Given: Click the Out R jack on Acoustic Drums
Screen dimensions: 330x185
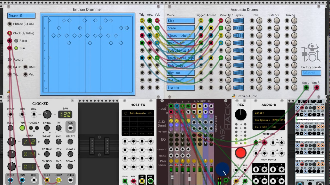Looking at the screenshot, I should click(x=316, y=88).
